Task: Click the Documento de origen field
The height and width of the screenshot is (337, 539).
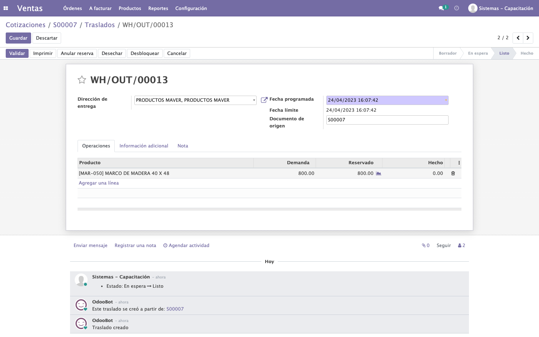Action: 387,120
